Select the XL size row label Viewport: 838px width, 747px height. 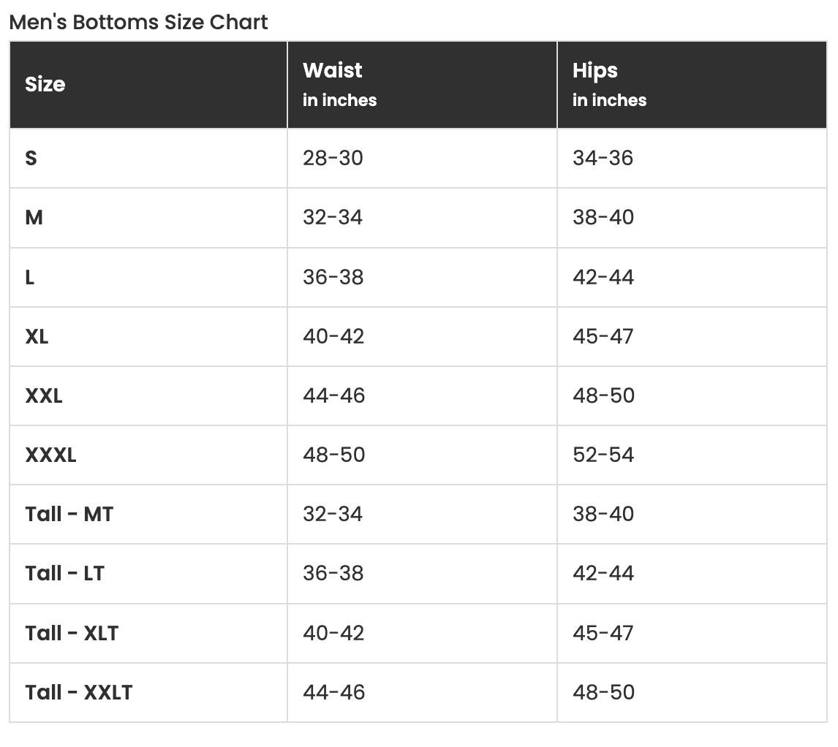tap(37, 336)
